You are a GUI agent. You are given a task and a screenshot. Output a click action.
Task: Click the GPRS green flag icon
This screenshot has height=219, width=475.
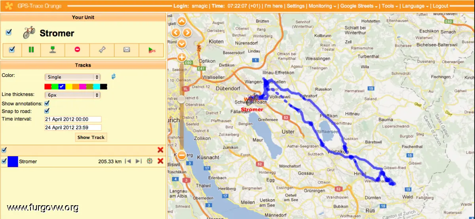click(x=151, y=50)
